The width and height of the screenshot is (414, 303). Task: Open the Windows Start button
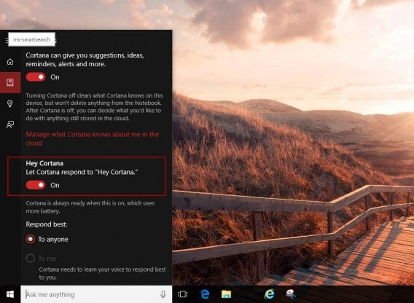click(10, 294)
